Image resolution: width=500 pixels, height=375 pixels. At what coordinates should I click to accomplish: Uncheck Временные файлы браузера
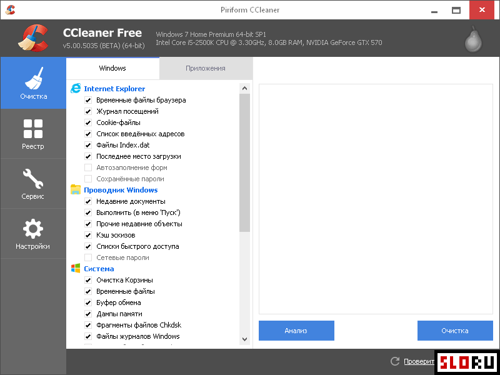click(x=87, y=100)
